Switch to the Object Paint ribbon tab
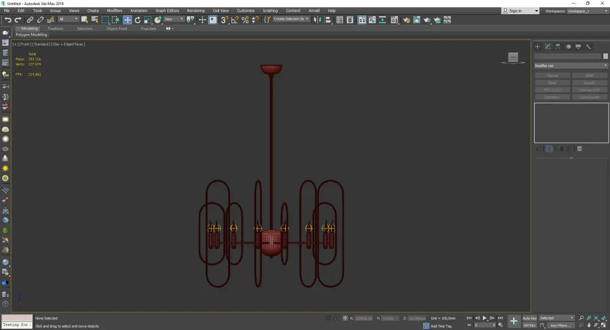Image resolution: width=610 pixels, height=330 pixels. tap(116, 28)
